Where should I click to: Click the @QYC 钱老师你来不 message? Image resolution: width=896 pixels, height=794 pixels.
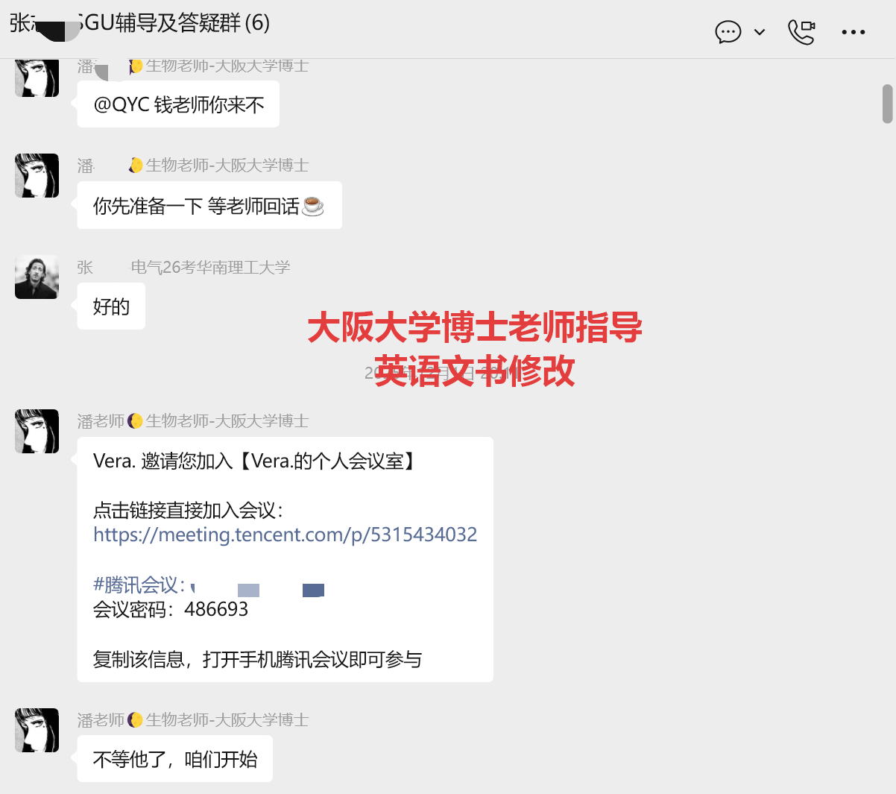click(x=178, y=104)
